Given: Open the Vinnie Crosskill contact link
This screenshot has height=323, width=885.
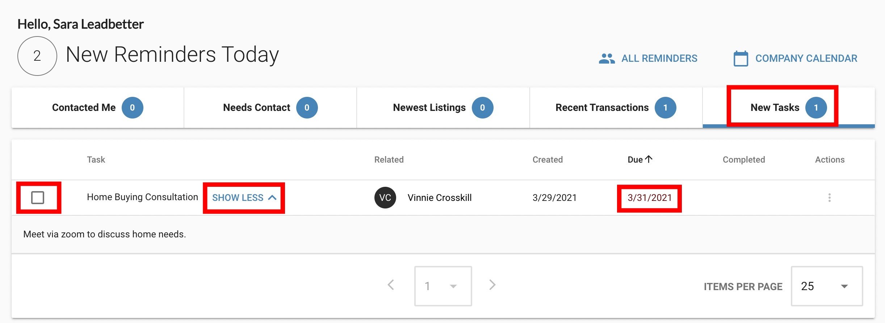Looking at the screenshot, I should [440, 198].
